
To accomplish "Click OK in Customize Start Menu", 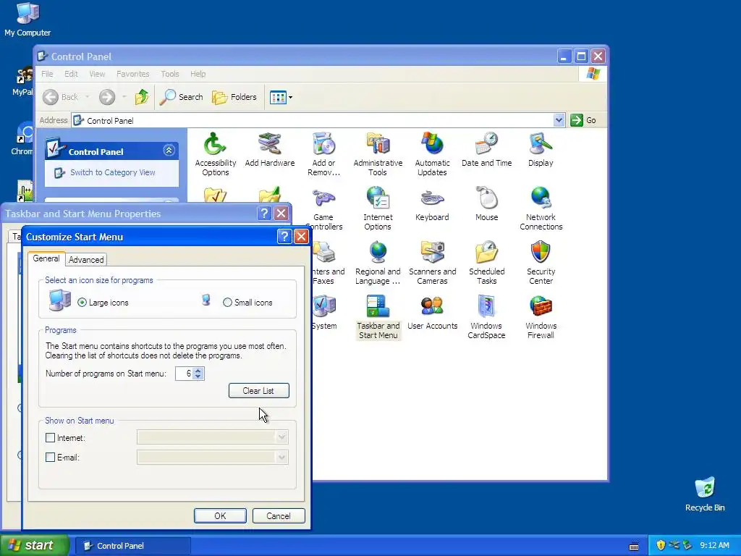I will point(220,515).
